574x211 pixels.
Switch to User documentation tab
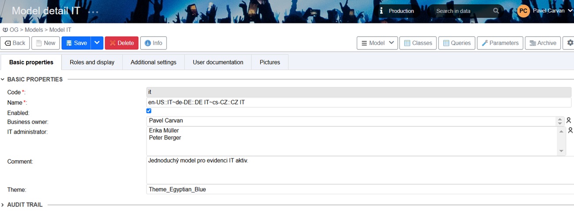[218, 62]
